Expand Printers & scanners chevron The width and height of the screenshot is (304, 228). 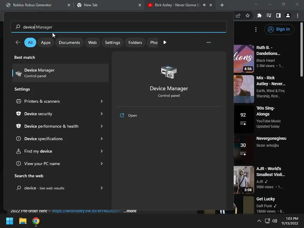[102, 101]
